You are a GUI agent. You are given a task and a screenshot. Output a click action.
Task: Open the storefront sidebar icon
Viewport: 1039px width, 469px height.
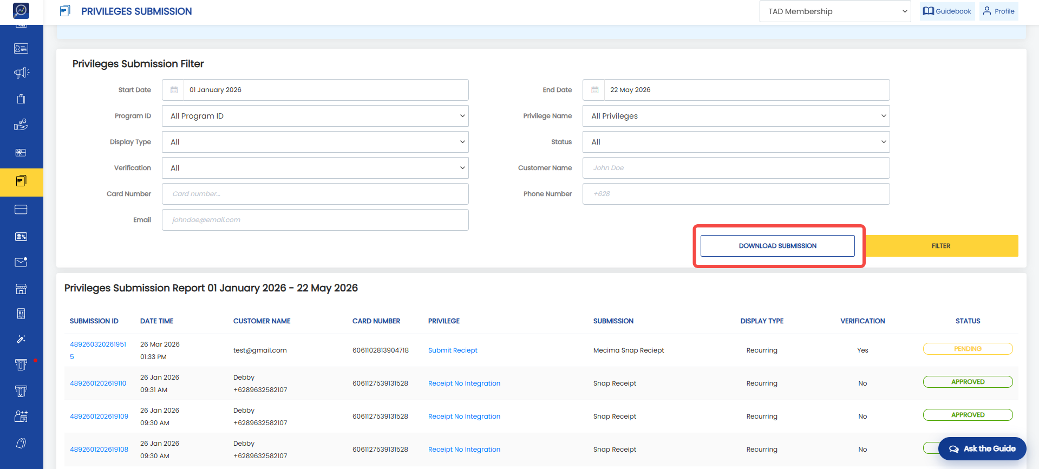[21, 289]
